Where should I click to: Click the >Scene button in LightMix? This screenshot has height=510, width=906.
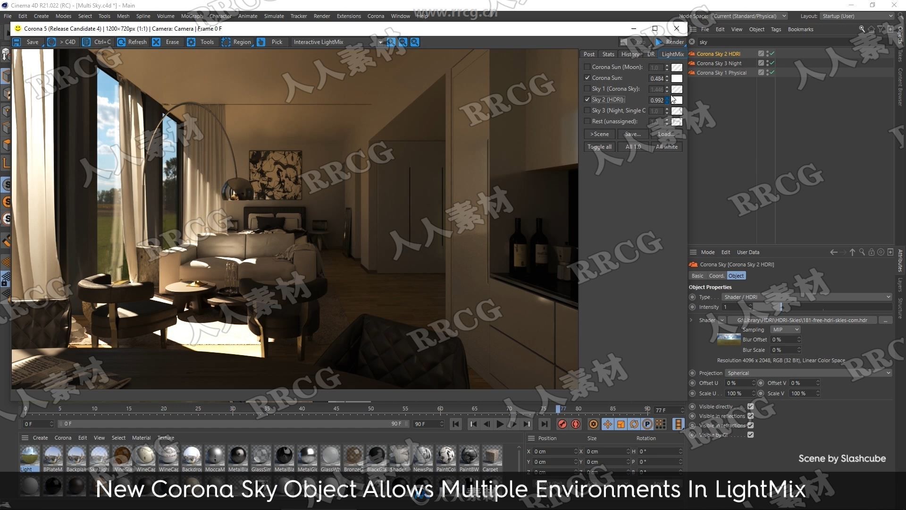pos(599,134)
